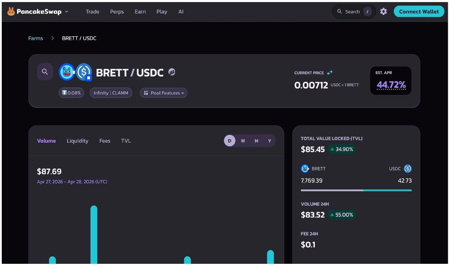This screenshot has height=265, width=449.
Task: Go back to Farms via breadcrumb
Action: click(x=36, y=38)
